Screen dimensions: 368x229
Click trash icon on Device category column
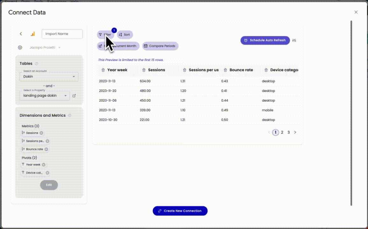[x=266, y=70]
